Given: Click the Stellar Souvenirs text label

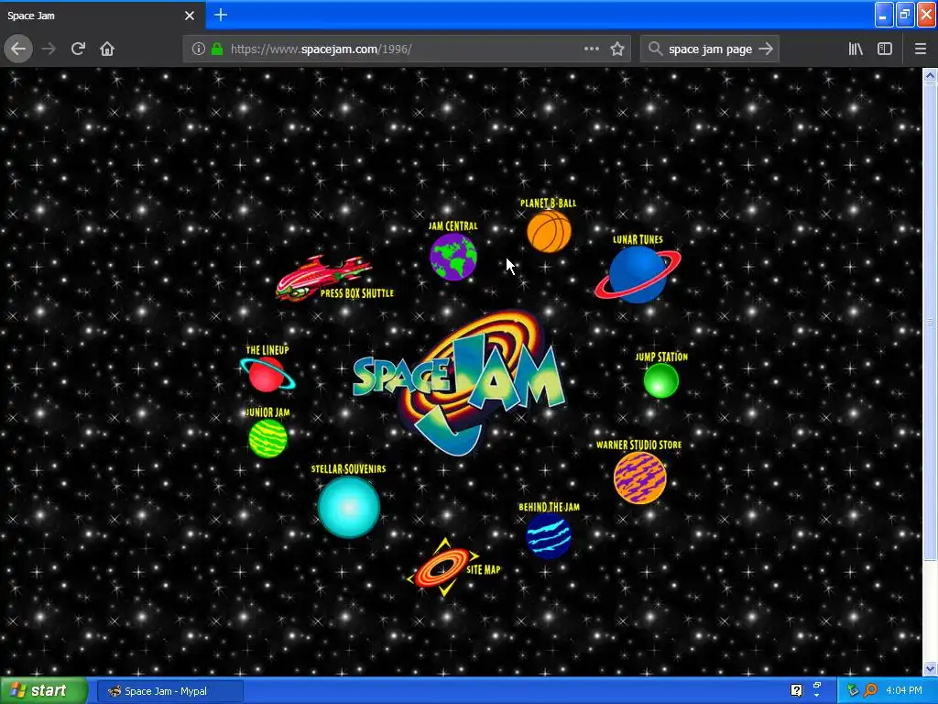Looking at the screenshot, I should click(348, 468).
